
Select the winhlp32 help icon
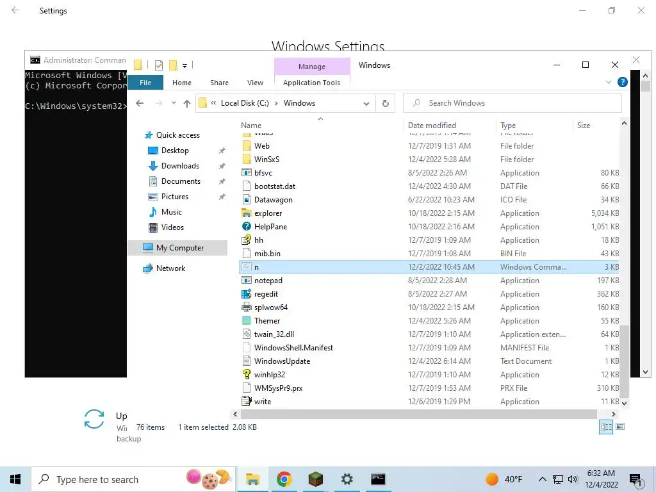pyautogui.click(x=247, y=374)
